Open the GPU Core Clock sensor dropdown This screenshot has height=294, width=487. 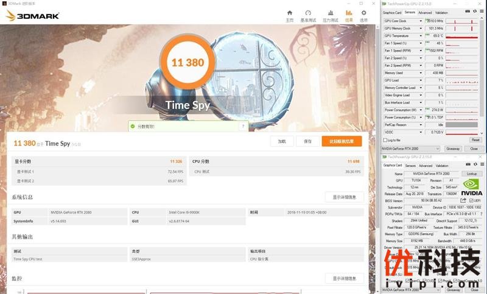[421, 21]
